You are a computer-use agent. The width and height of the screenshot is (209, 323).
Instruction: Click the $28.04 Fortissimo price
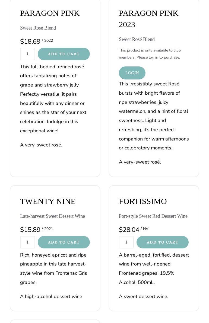pyautogui.click(x=129, y=230)
